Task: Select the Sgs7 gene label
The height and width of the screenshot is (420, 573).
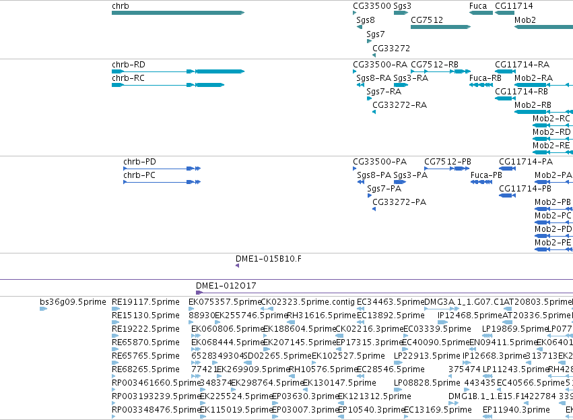Action: 376,34
